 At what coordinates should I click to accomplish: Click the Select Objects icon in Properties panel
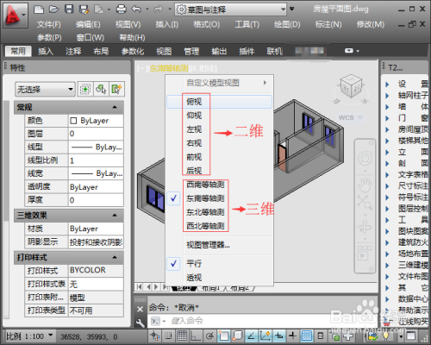tap(101, 89)
